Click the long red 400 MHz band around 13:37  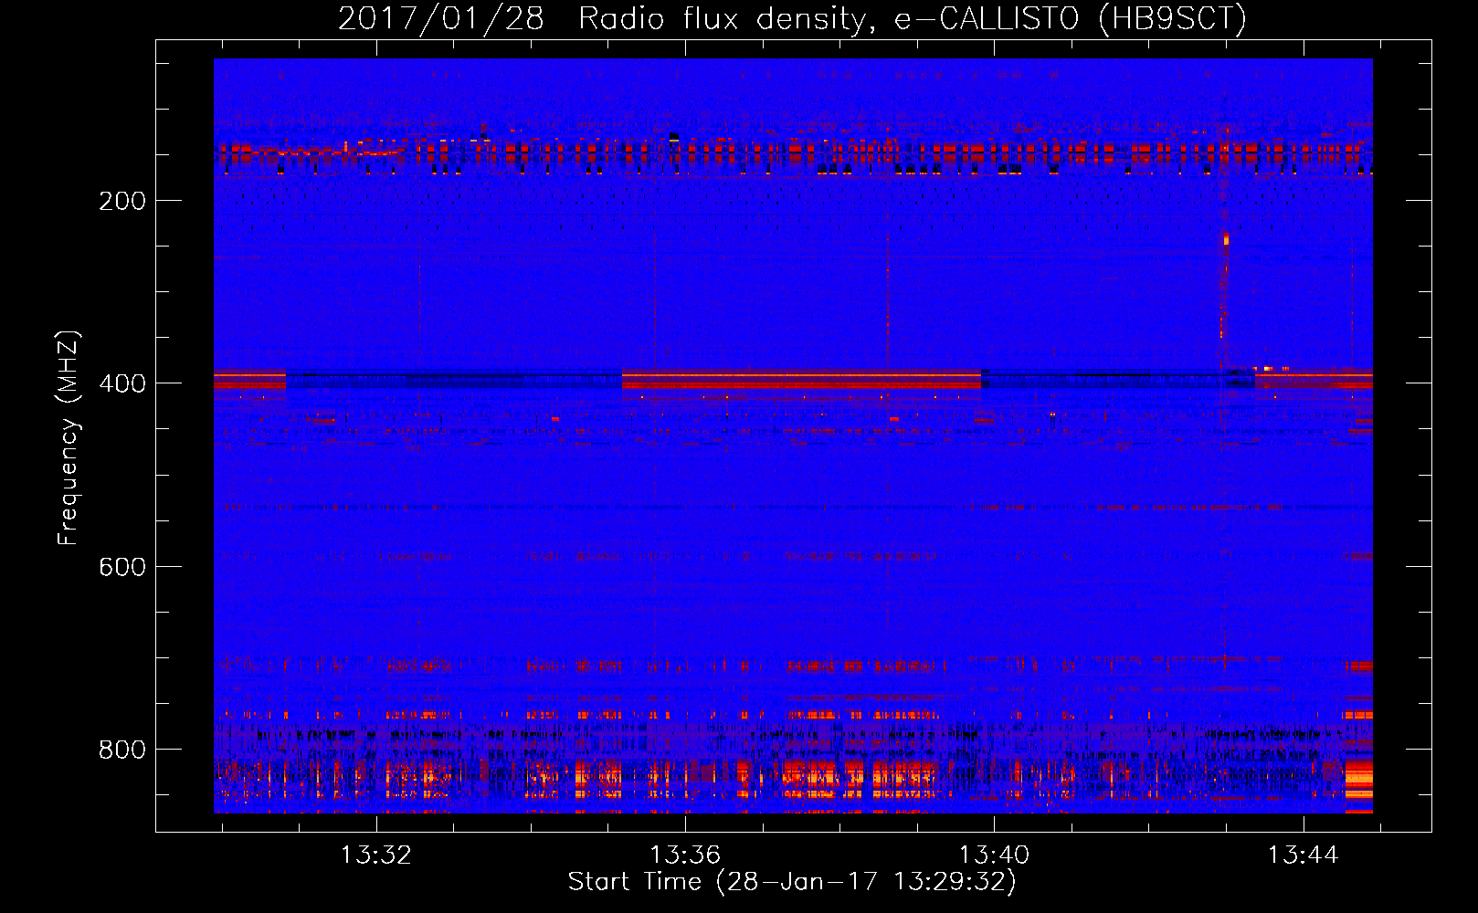(801, 379)
